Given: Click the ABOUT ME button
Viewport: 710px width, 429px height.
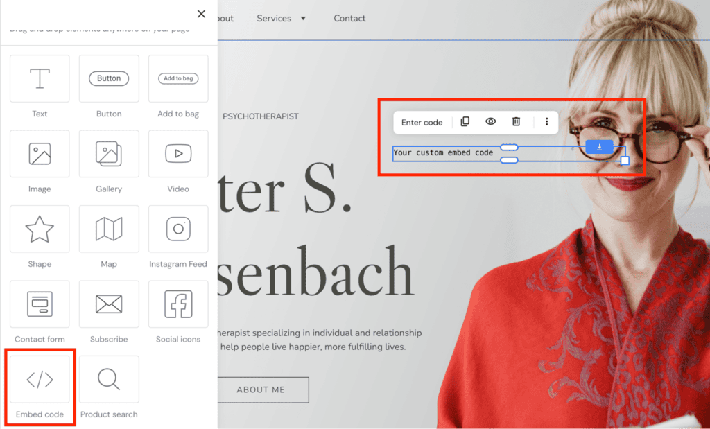Looking at the screenshot, I should click(262, 389).
